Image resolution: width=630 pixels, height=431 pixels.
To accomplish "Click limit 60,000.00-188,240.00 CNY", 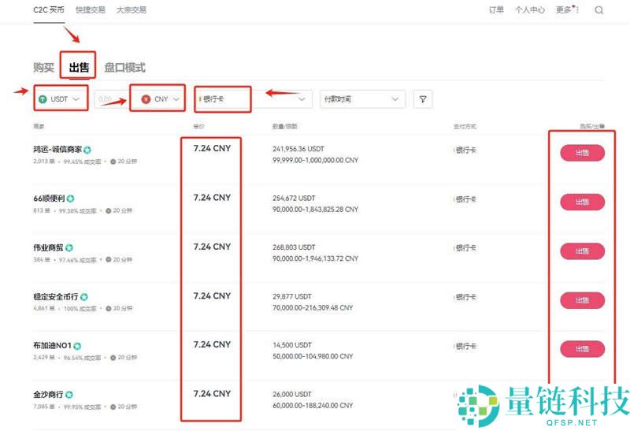I will coord(313,405).
